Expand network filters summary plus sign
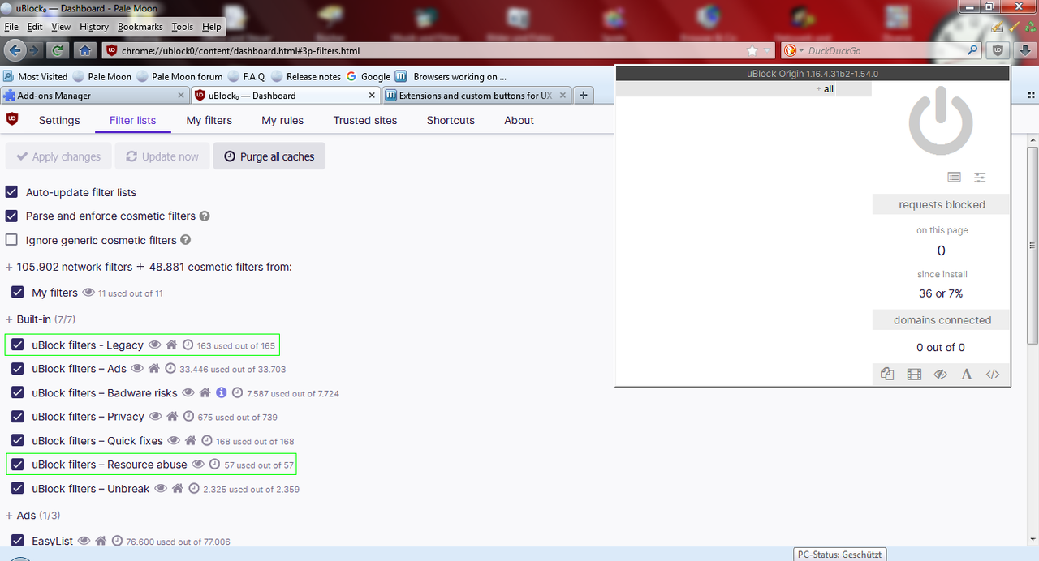Image resolution: width=1039 pixels, height=561 pixels. [x=9, y=268]
